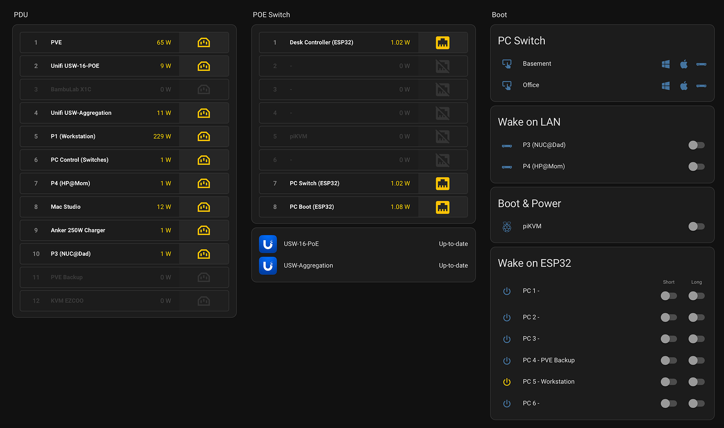The image size is (724, 428).
Task: Toggle Unifi USW-16-POE outlet plug icon
Action: 204,66
